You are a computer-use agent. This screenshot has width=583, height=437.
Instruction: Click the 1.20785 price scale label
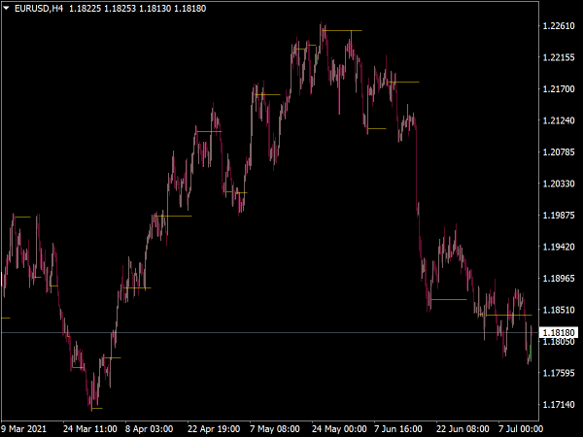(559, 152)
